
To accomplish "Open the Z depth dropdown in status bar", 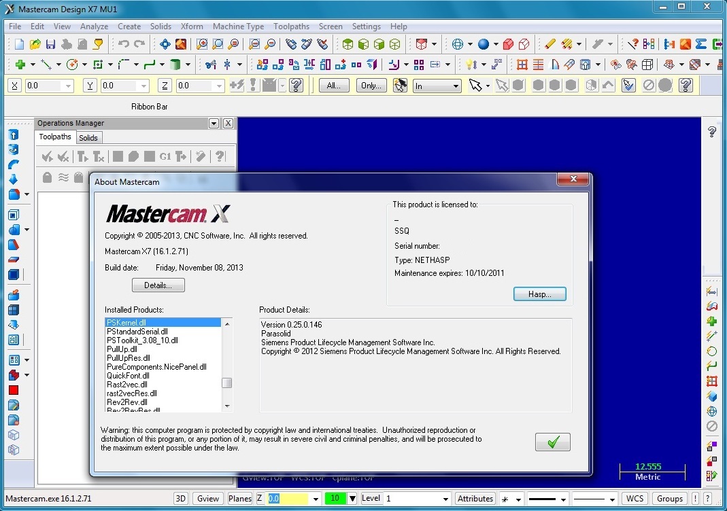I will (x=316, y=499).
